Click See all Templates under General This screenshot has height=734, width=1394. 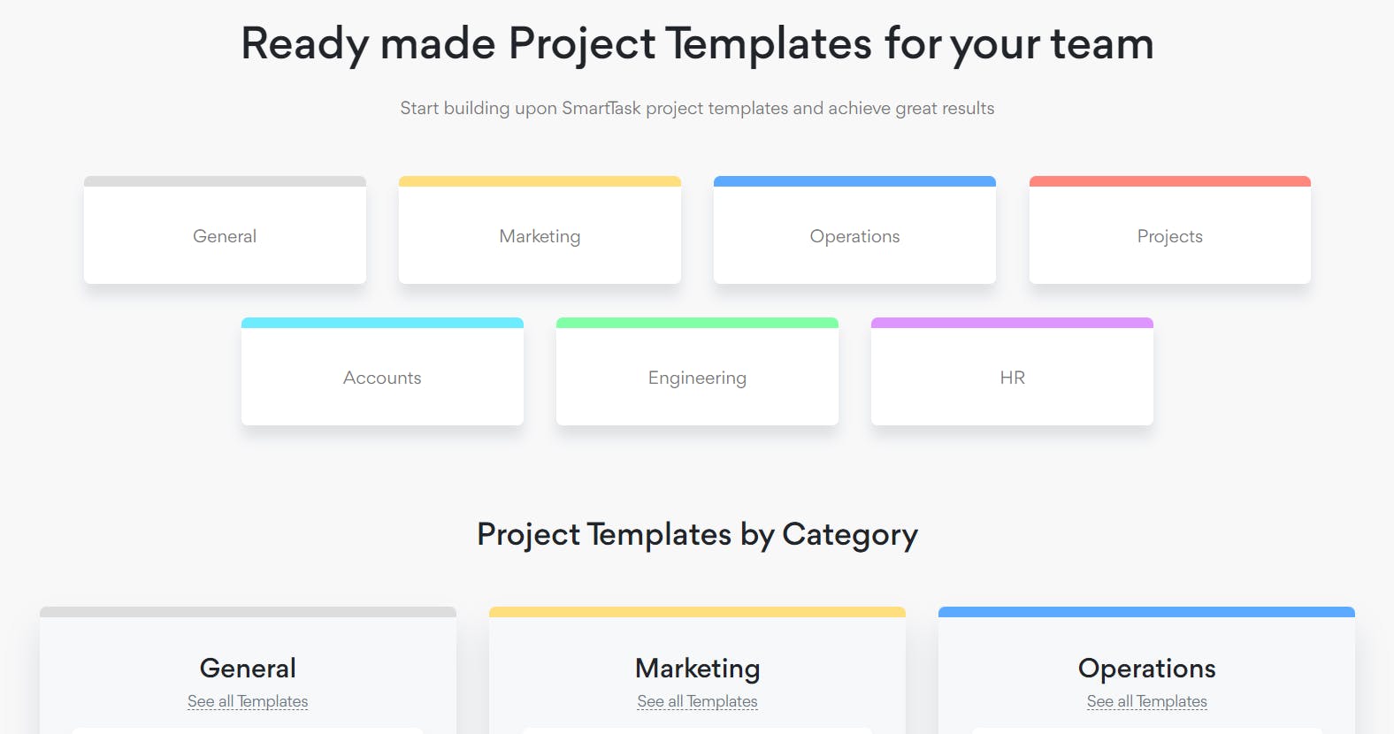click(x=248, y=701)
